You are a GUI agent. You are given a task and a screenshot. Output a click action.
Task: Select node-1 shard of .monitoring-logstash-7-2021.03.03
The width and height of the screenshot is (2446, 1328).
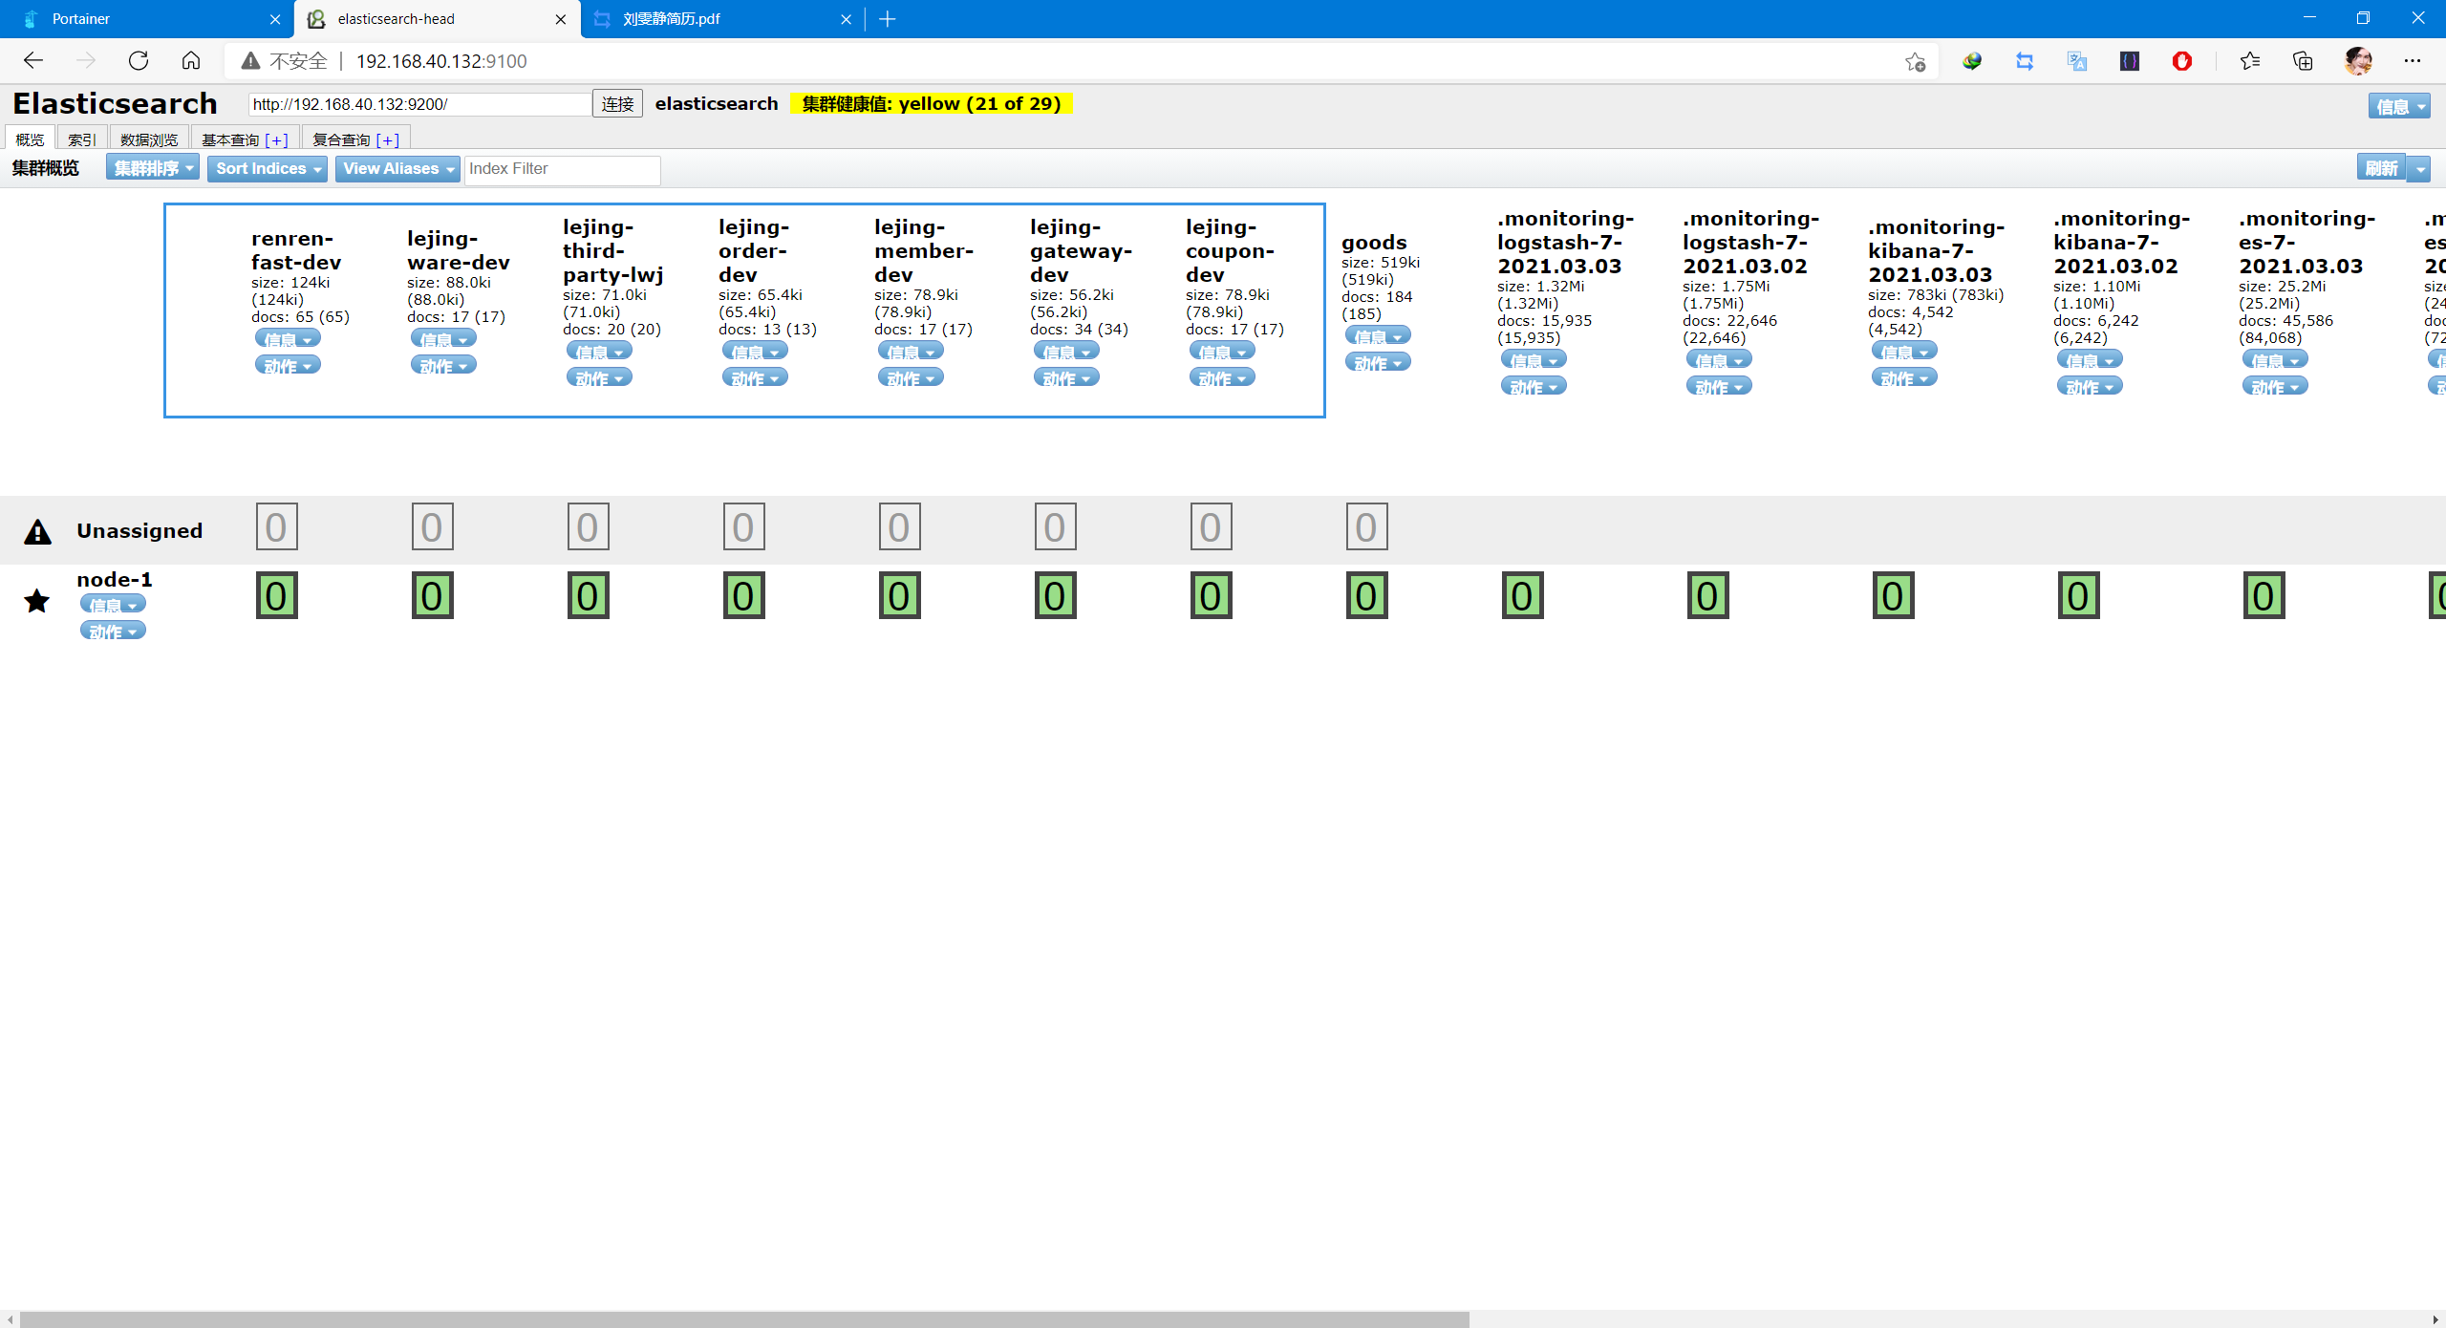1523,596
